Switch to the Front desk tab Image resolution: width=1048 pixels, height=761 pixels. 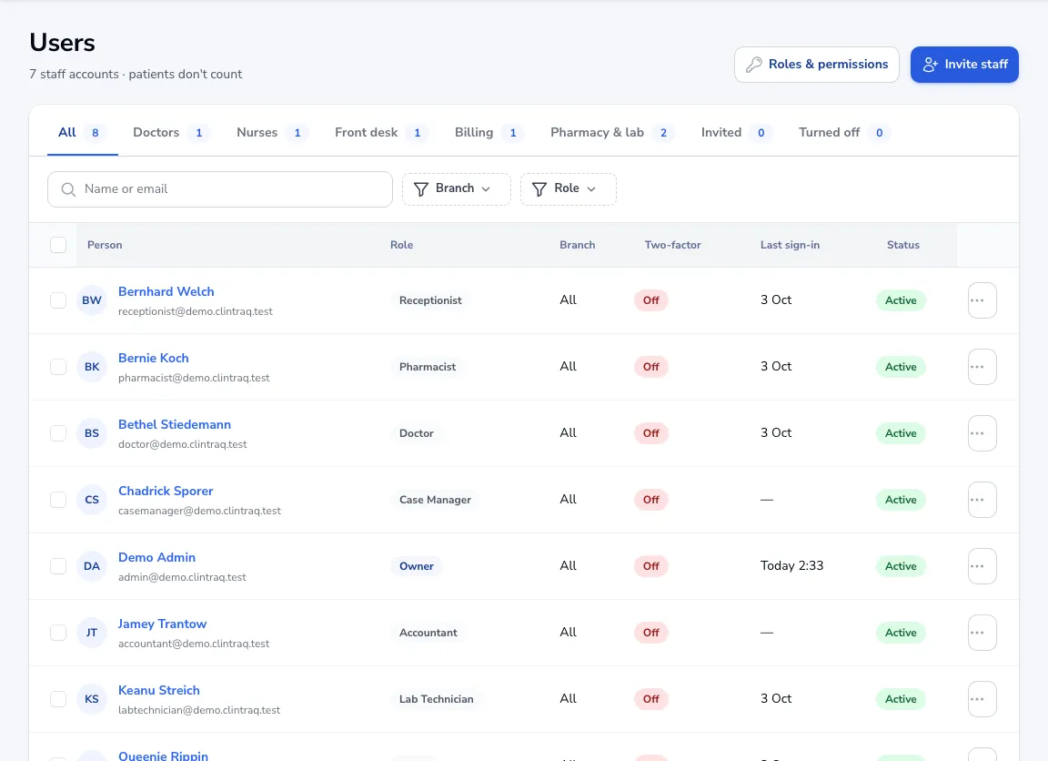380,132
